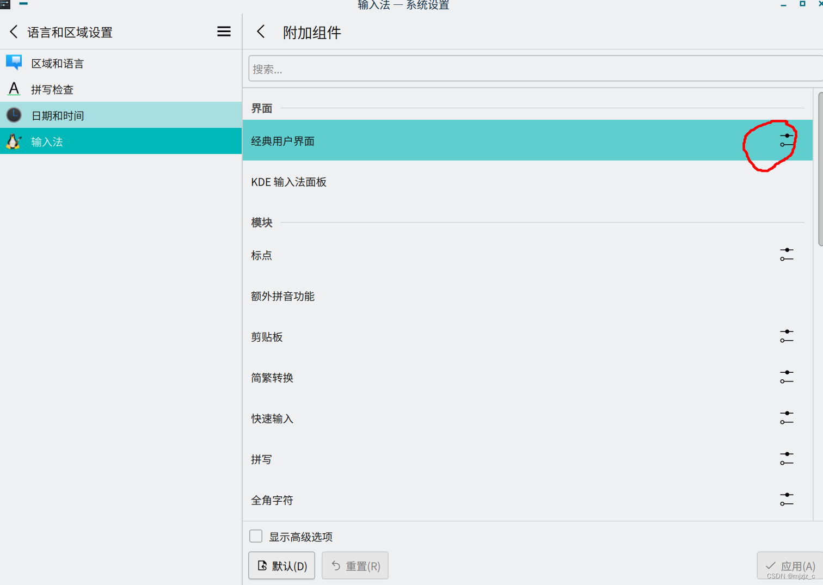The width and height of the screenshot is (823, 585).
Task: Click the 重置(R) button
Action: tap(355, 565)
